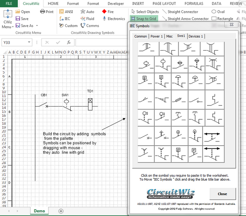
Task: Click the Close button in the dialog
Action: 223,194
